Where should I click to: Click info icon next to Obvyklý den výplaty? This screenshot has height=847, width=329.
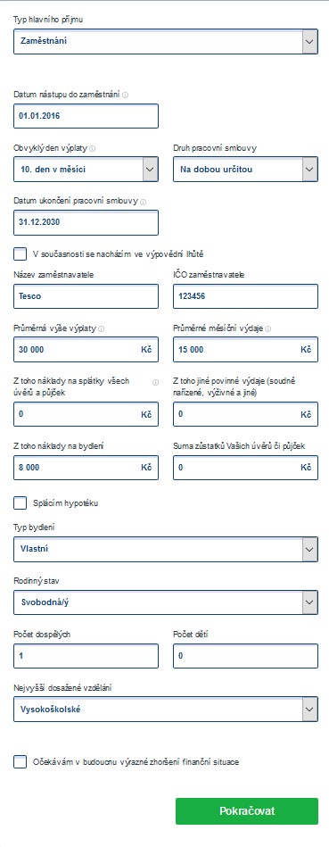(x=92, y=148)
